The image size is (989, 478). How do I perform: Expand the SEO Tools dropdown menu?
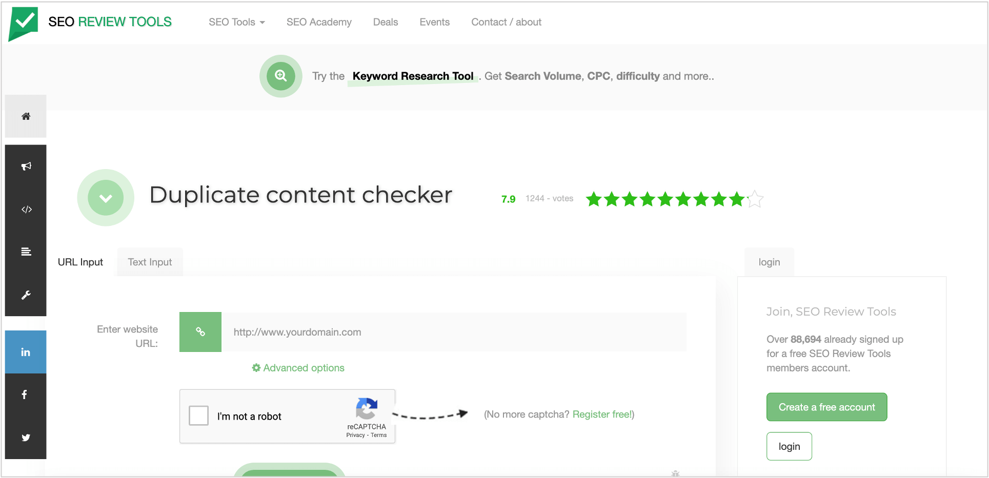(x=237, y=22)
